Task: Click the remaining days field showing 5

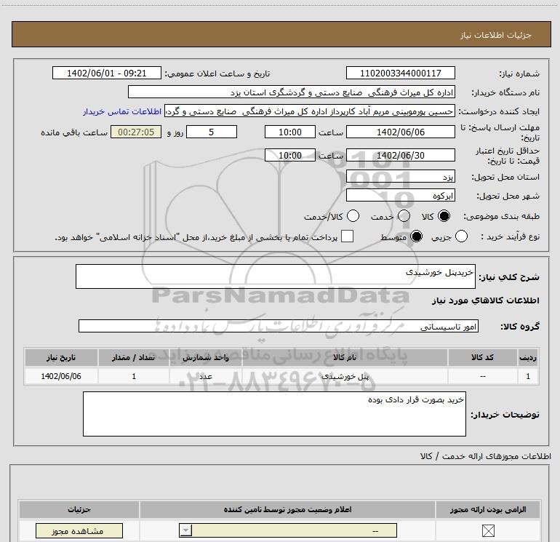Action: click(x=212, y=132)
